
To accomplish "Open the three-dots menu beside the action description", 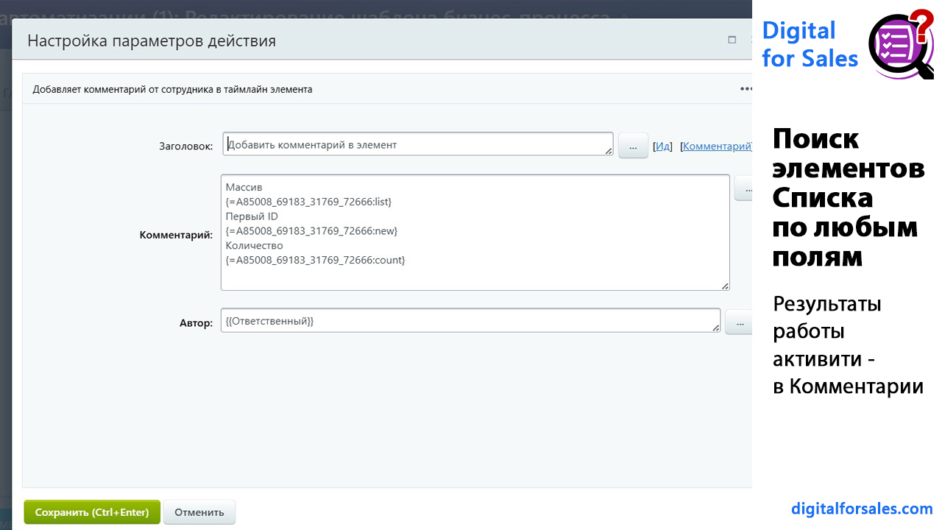I will pos(746,89).
